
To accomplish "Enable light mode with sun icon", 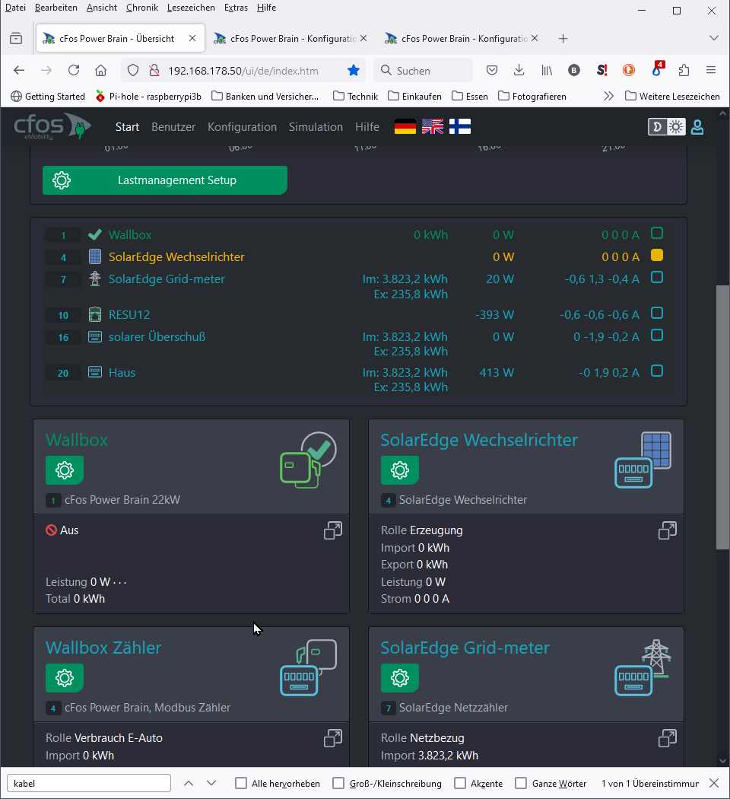I will click(x=676, y=127).
